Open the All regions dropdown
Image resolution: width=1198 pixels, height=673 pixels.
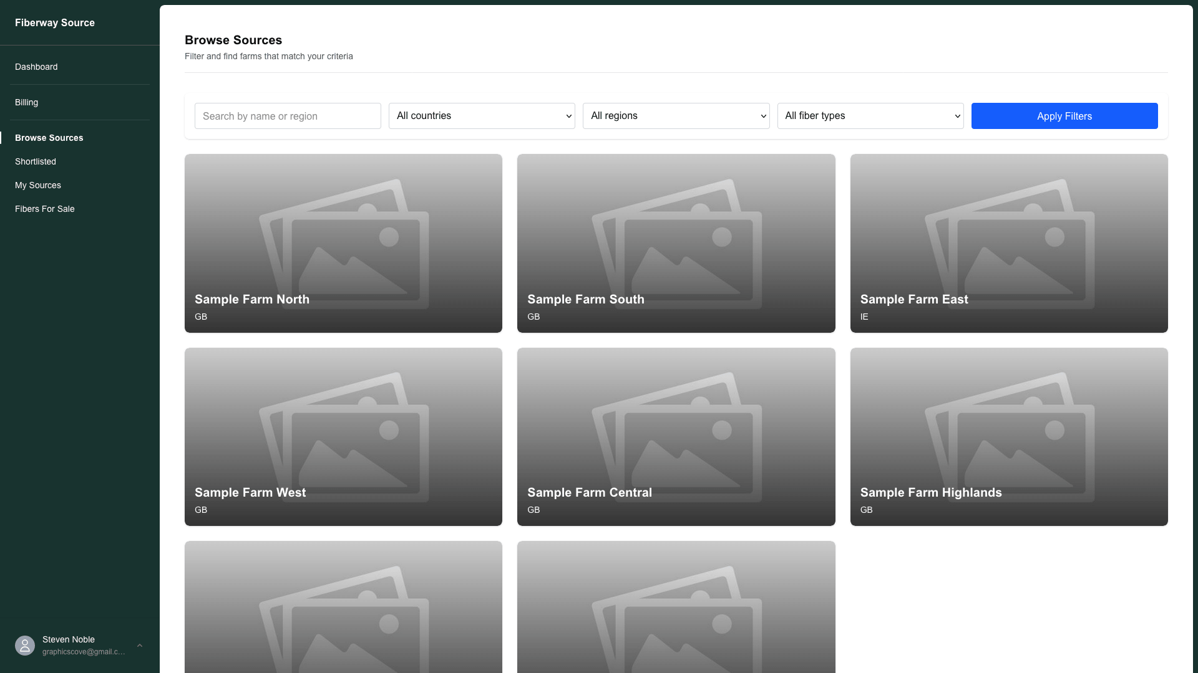point(676,116)
